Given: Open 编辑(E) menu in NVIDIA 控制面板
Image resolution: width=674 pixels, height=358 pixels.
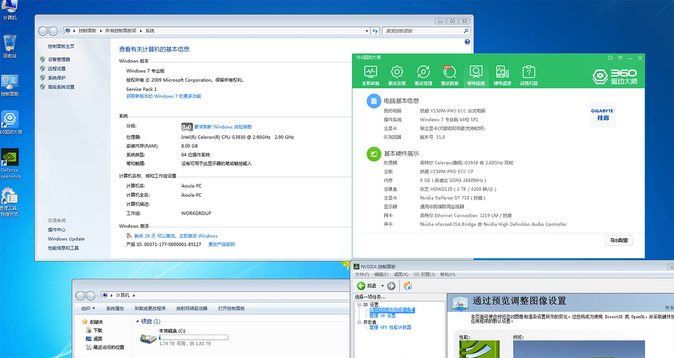Looking at the screenshot, I should 381,274.
